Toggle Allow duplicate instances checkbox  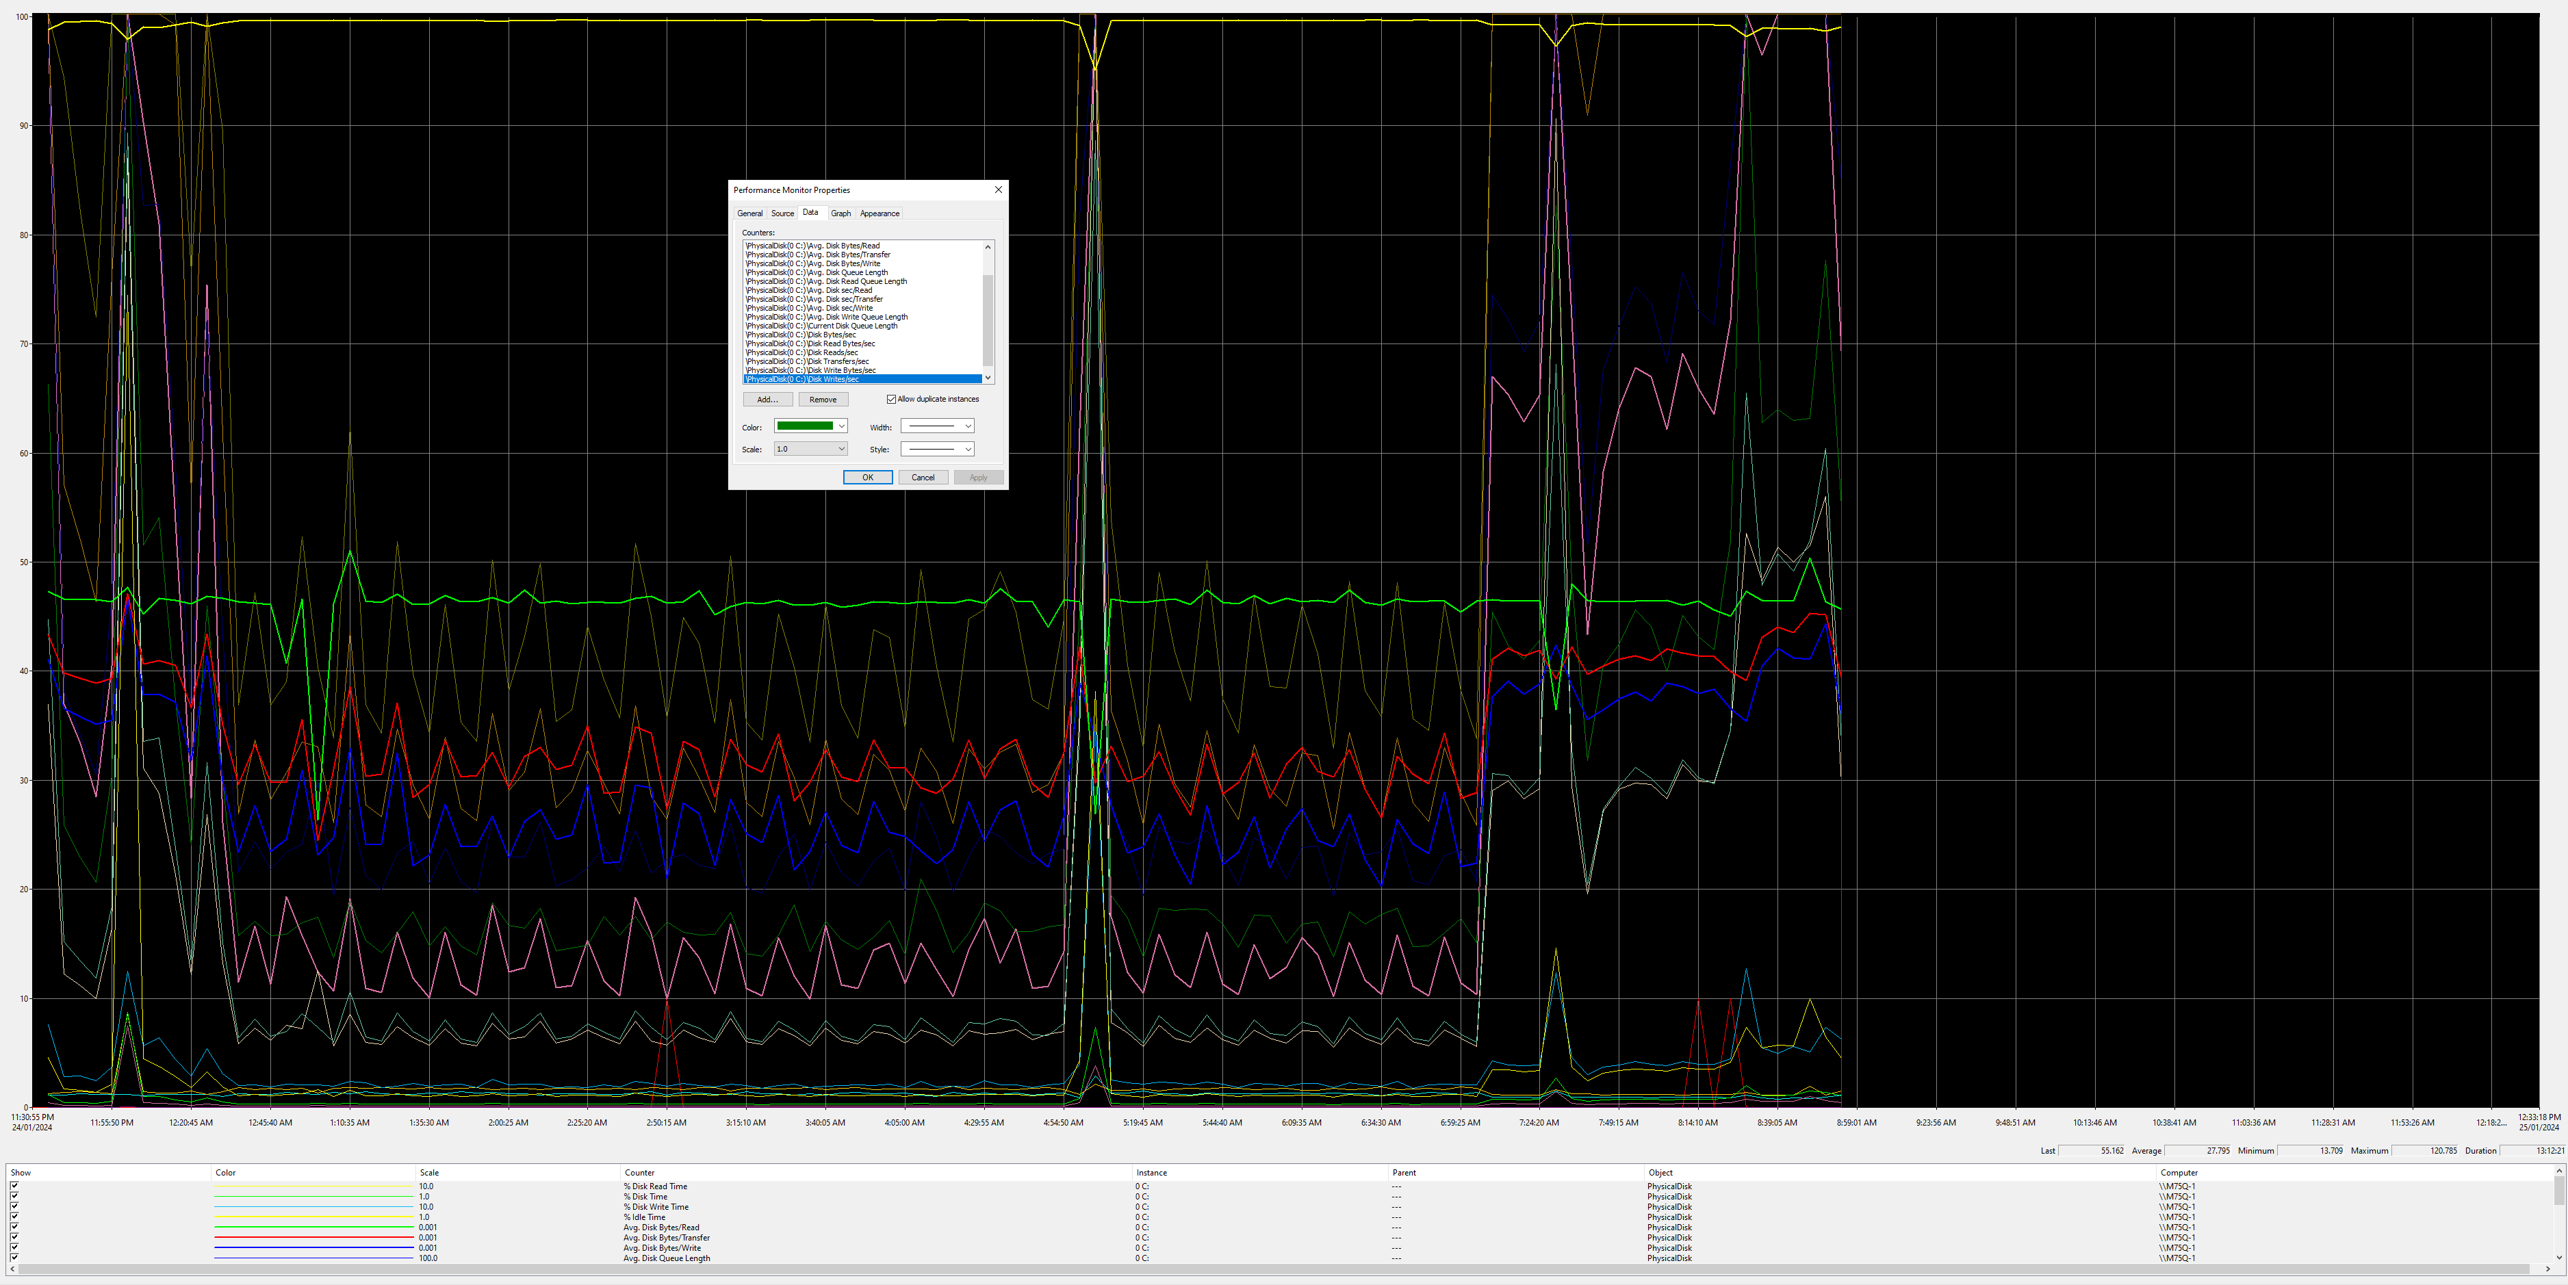tap(891, 400)
